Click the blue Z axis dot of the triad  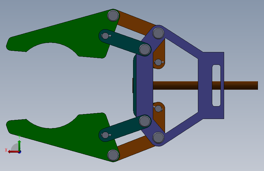pyautogui.click(x=20, y=152)
